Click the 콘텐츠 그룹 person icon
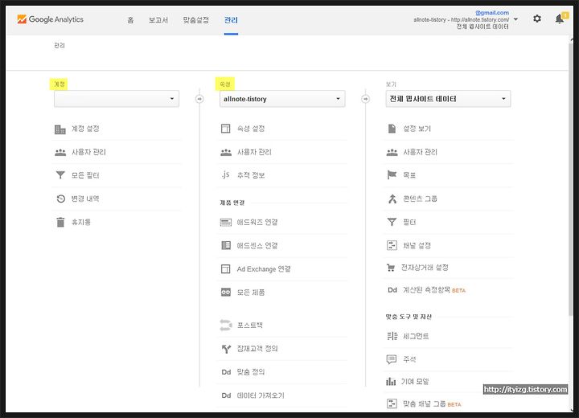 [392, 199]
